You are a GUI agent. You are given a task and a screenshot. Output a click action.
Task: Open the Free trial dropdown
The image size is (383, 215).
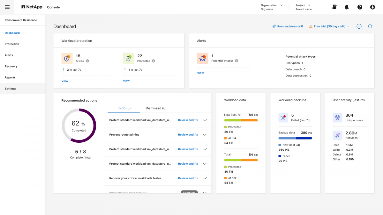349,26
